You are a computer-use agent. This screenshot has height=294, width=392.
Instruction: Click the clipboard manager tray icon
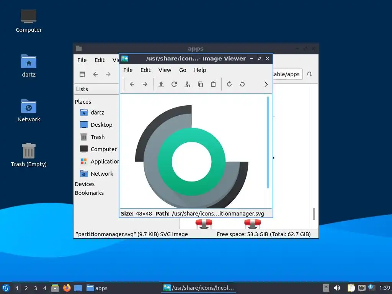click(x=351, y=288)
